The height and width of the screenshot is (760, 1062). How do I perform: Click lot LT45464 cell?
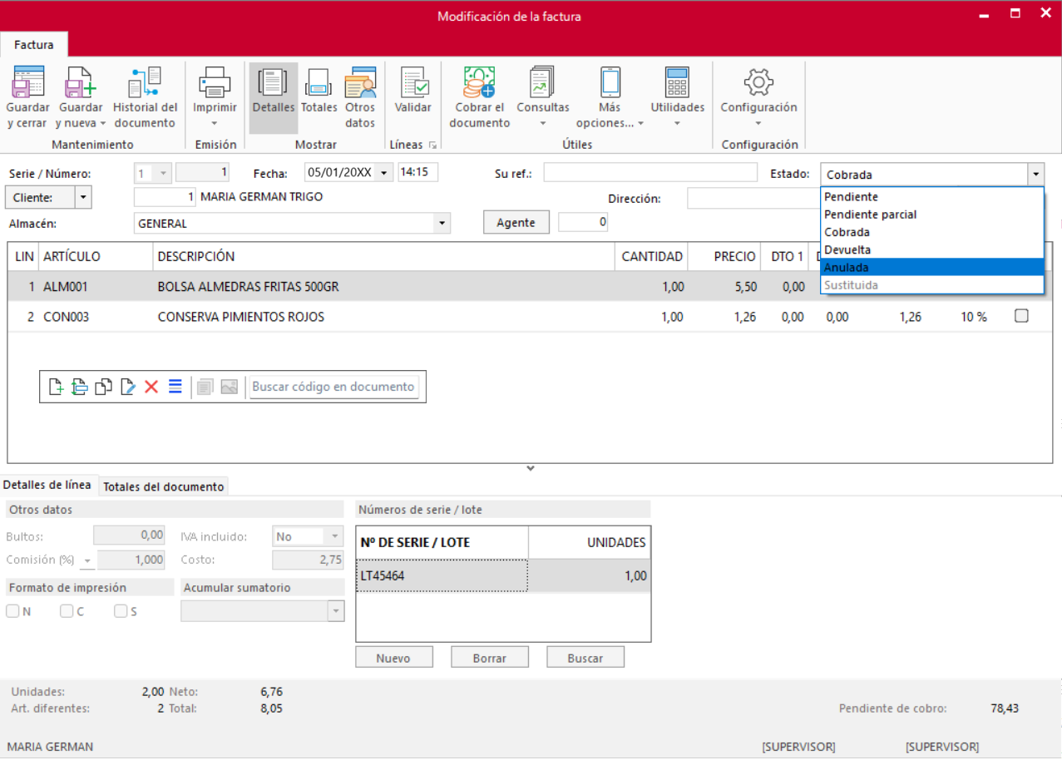(x=442, y=575)
